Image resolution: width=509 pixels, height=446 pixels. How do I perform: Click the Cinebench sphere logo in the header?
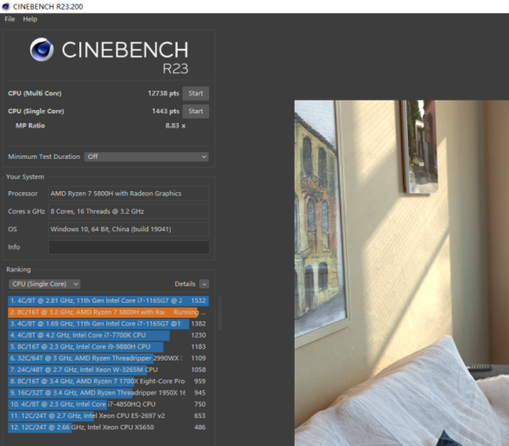43,51
